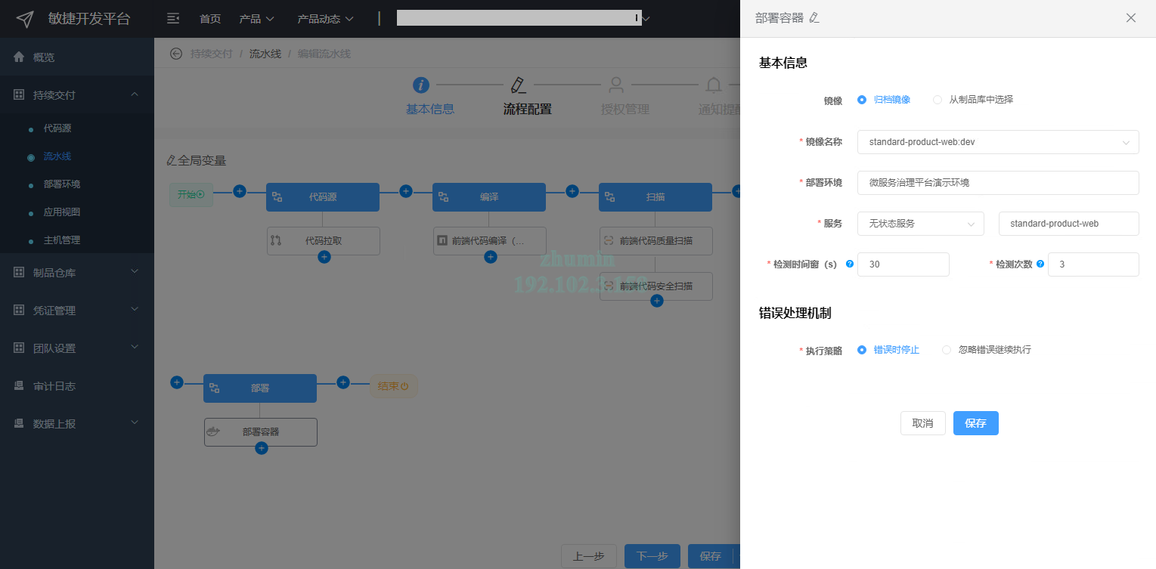This screenshot has height=569, width=1156.
Task: Click the 取消 button in the panel
Action: 923,423
